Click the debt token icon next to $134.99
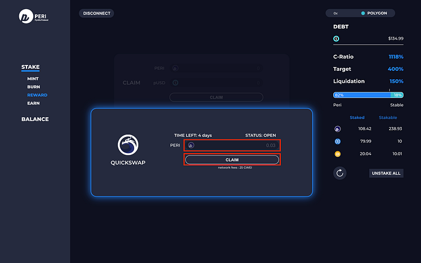The height and width of the screenshot is (263, 421). (x=337, y=39)
